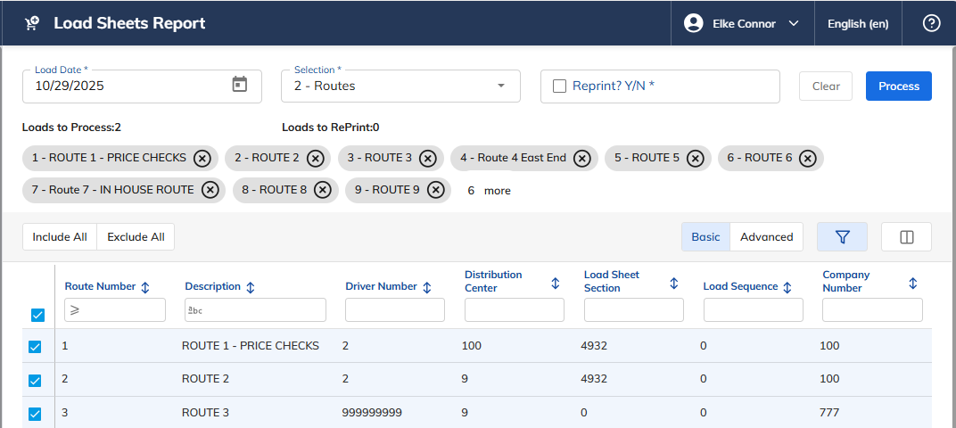956x428 pixels.
Task: Click the Loads to RePrint:0 label
Action: (x=331, y=128)
